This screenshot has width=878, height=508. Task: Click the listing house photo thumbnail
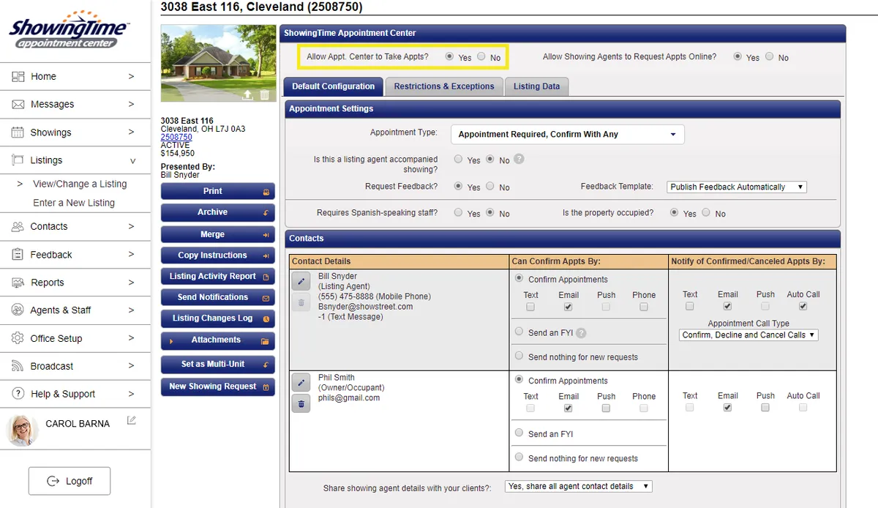[x=218, y=64]
